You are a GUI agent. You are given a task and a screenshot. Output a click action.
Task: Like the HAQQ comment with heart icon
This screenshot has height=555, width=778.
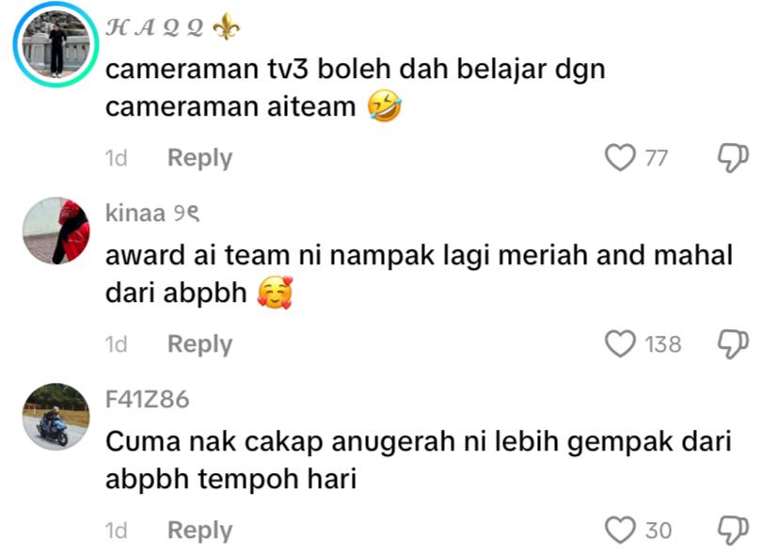(x=620, y=158)
